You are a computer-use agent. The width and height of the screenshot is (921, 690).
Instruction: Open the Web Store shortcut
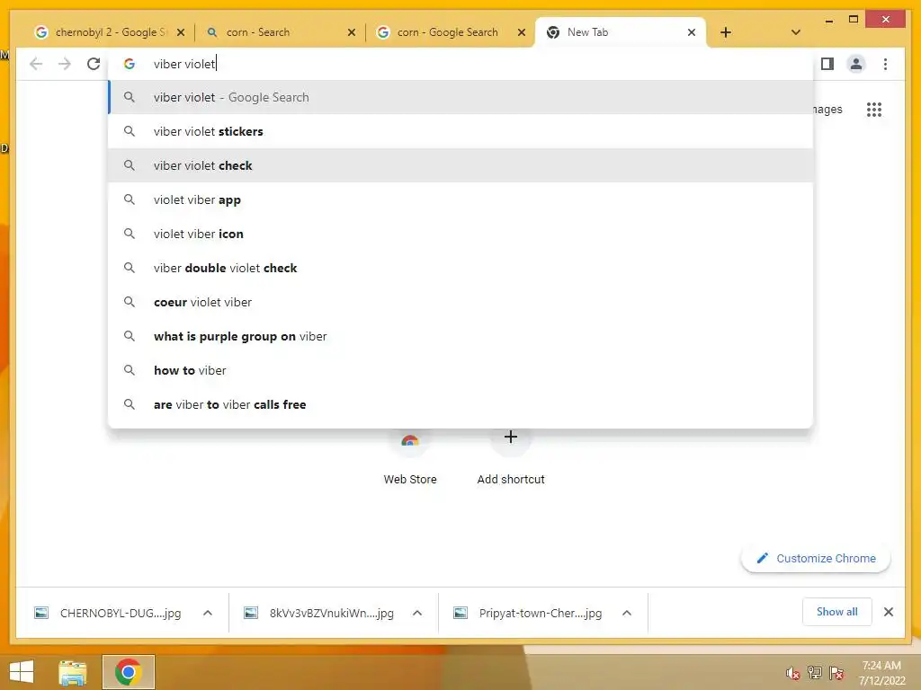[410, 457]
